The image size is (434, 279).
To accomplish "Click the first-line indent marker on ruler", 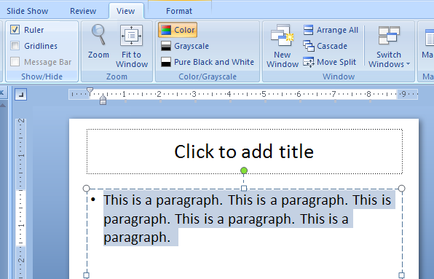I will click(x=90, y=90).
